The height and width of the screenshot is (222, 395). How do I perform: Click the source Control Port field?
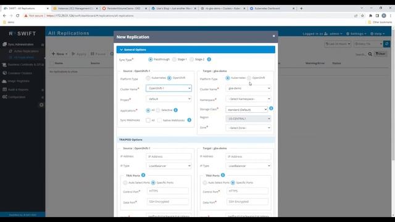(167, 191)
